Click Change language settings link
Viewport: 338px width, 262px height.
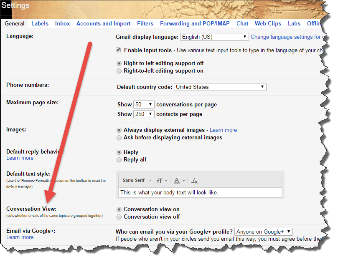click(x=286, y=37)
